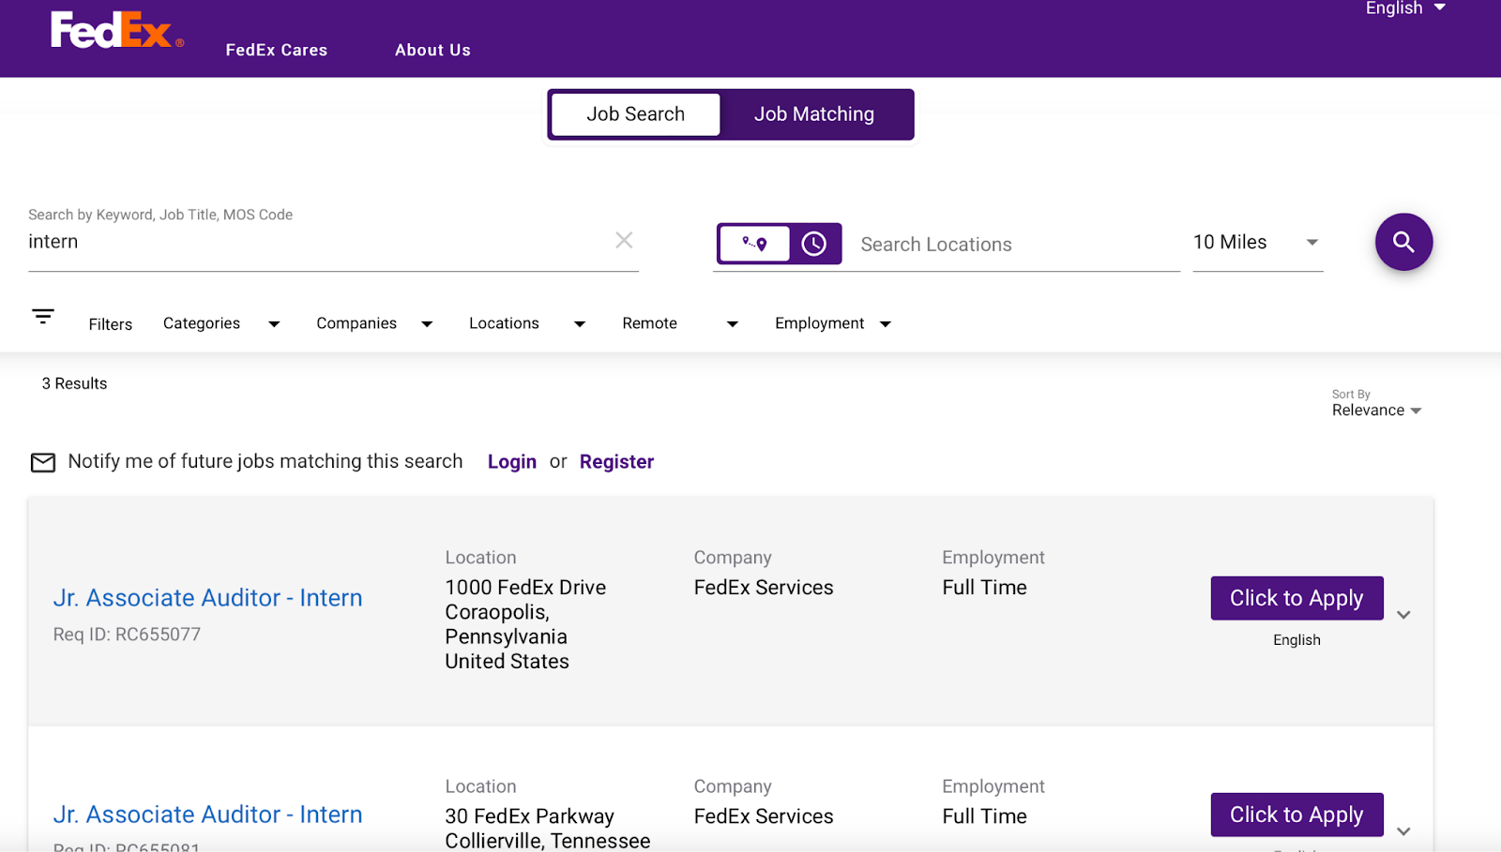Expand the Companies filter
This screenshot has height=852, width=1501.
coord(374,323)
